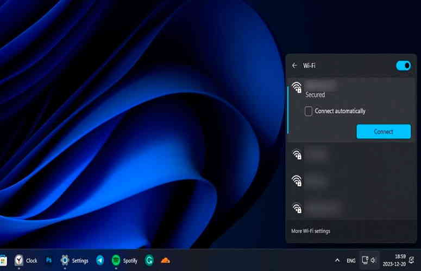Open More Wi-Fi settings link
Screen dimensions: 421x271
(311, 231)
